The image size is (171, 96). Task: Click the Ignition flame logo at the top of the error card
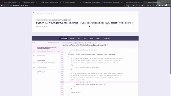coord(34,13)
